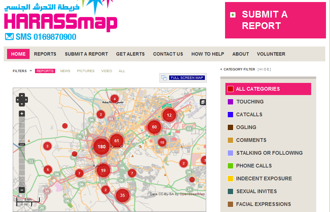Open the 12 reports cluster marker
330x212 pixels.
[169, 115]
